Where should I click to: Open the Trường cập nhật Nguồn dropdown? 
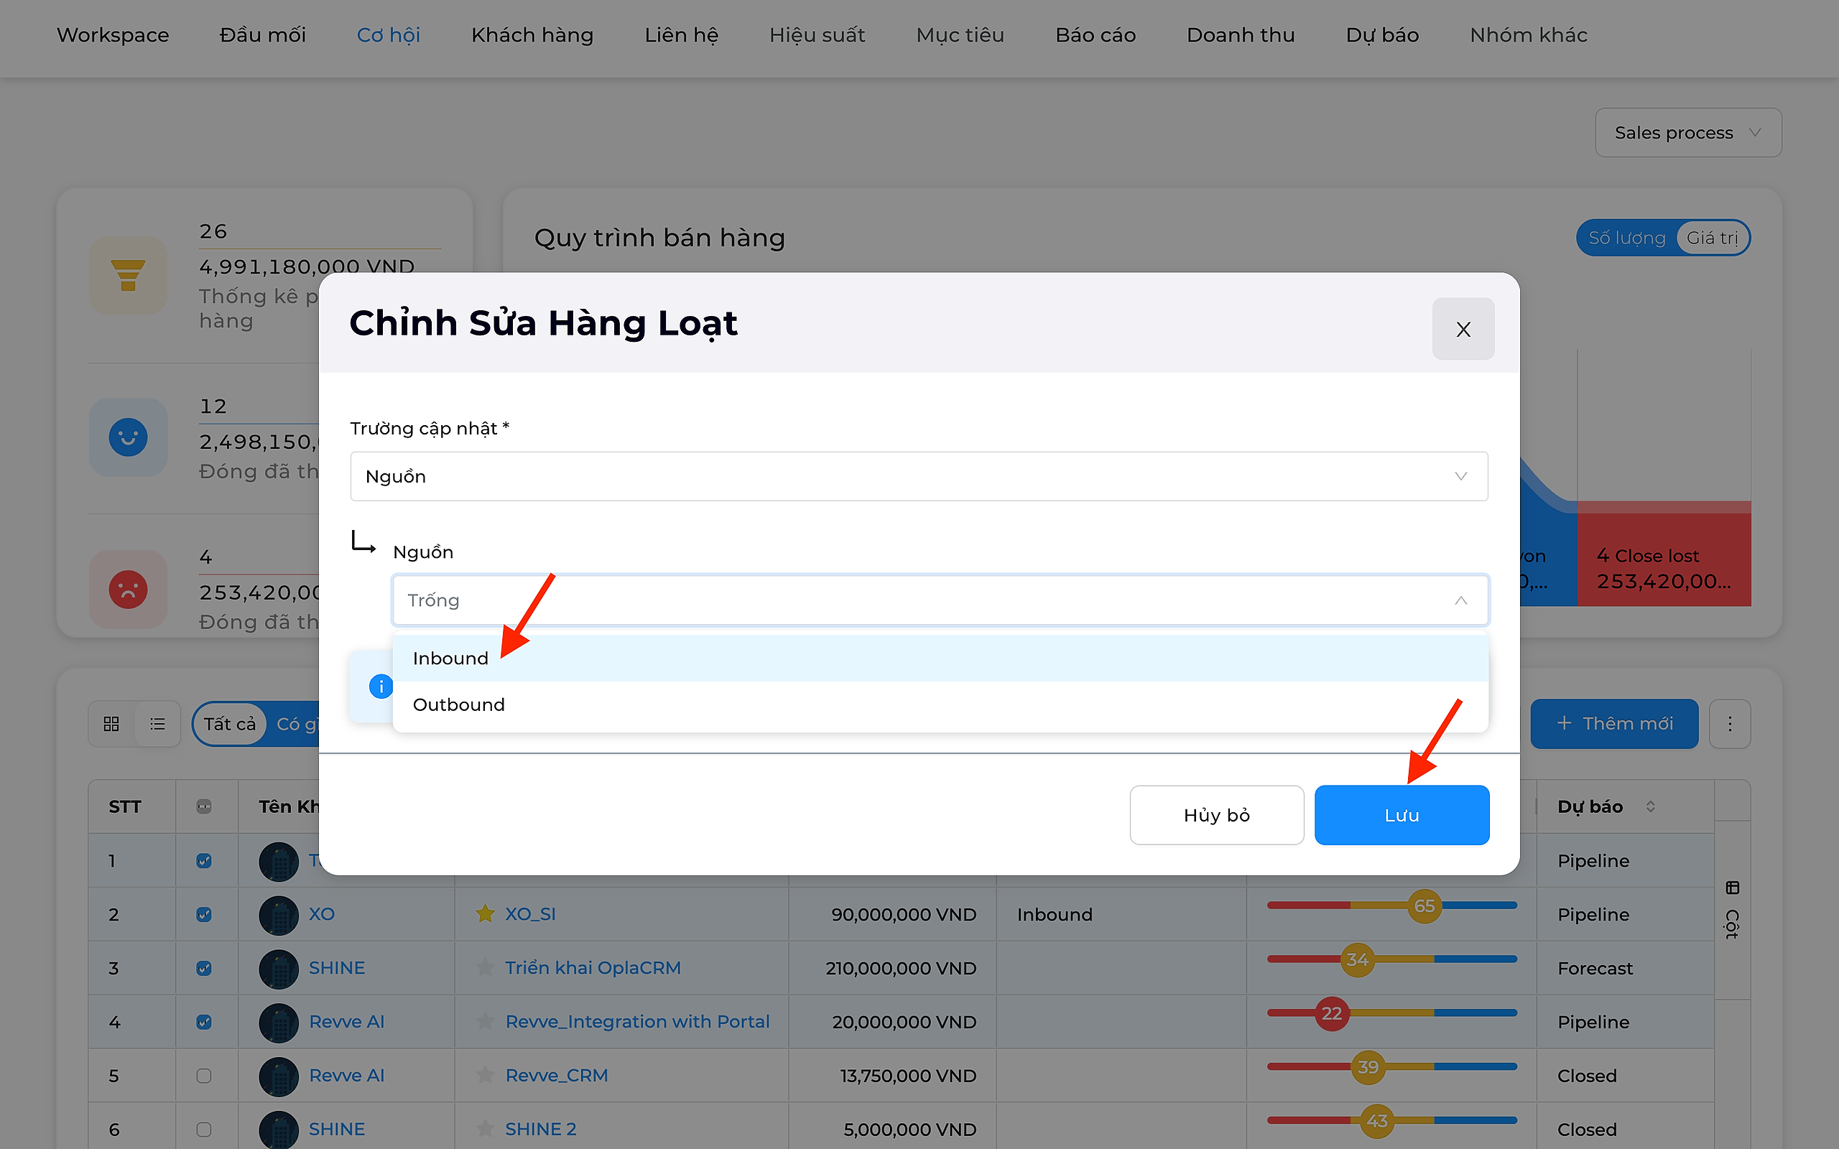pos(919,476)
